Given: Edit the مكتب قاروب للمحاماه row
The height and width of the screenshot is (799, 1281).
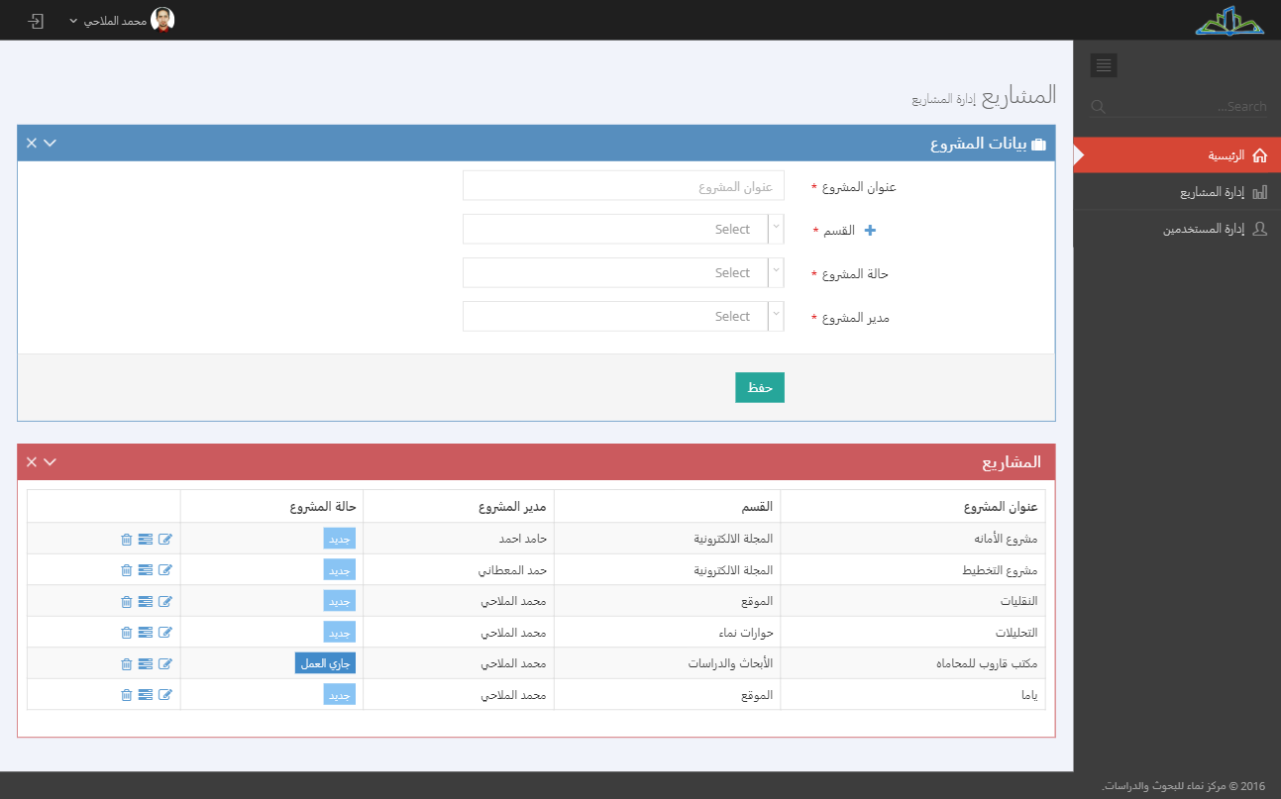Looking at the screenshot, I should (165, 664).
